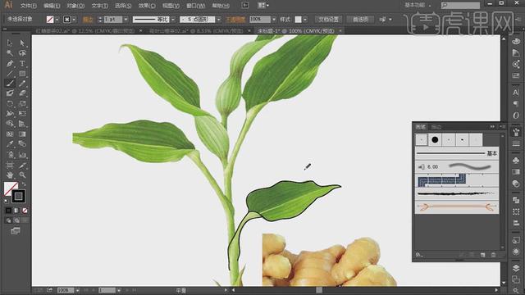Open the variable width profile dropdown
This screenshot has height=295, width=525.
[173, 20]
